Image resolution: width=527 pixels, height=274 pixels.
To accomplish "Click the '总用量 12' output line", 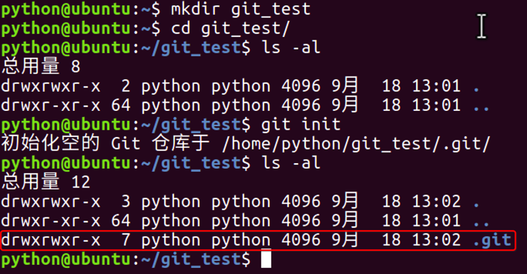I will (46, 181).
